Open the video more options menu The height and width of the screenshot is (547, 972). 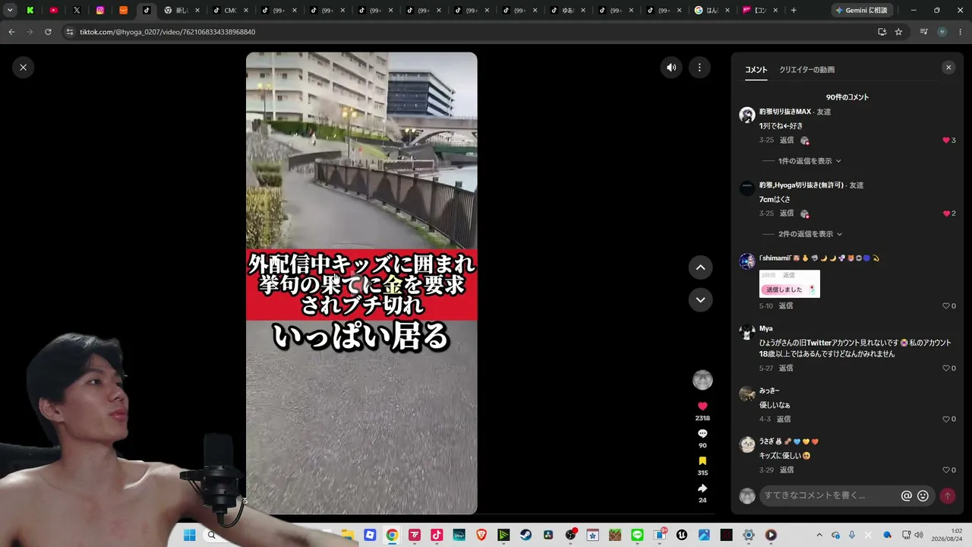699,68
